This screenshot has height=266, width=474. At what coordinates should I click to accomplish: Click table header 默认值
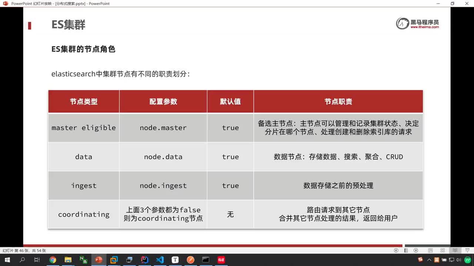(230, 102)
